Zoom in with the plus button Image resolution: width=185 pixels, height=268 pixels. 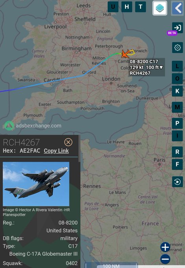pyautogui.click(x=165, y=247)
